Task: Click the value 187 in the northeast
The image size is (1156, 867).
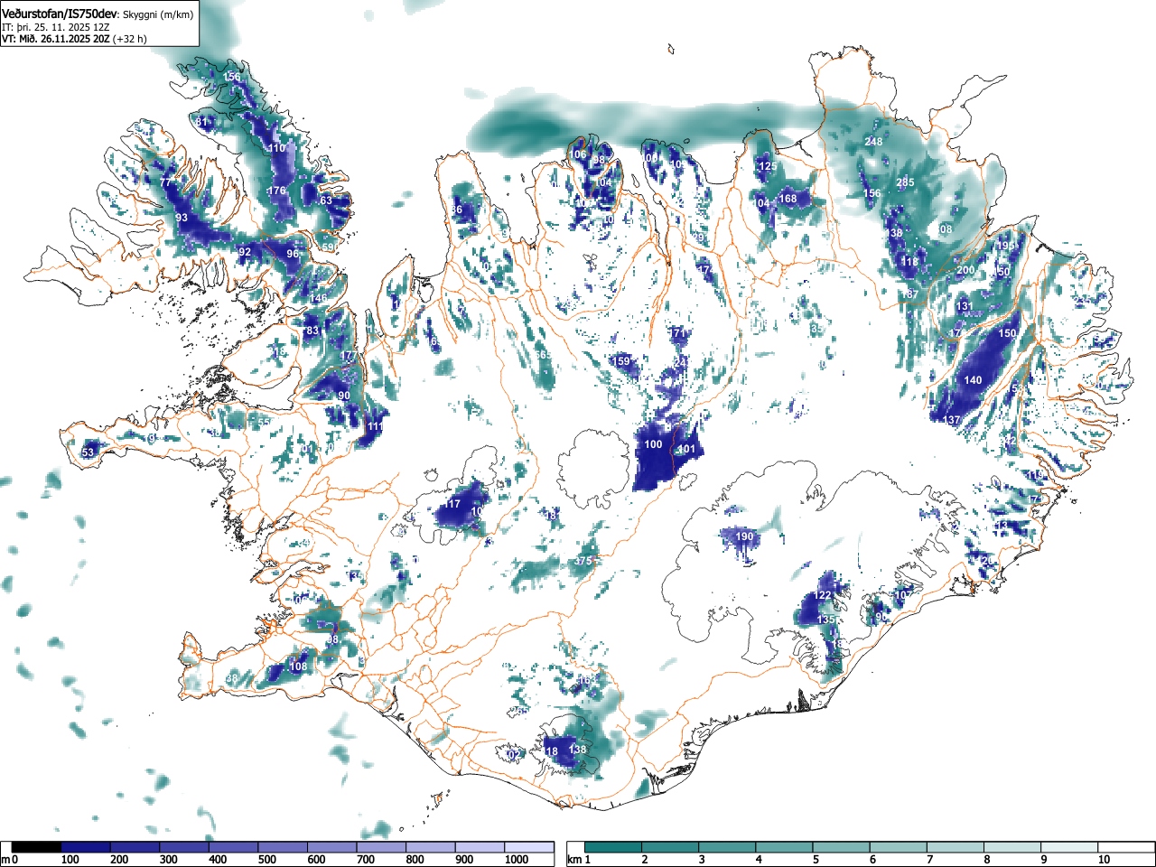Action: pos(910,294)
